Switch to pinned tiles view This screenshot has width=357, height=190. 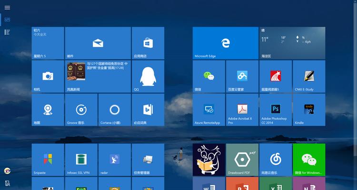tap(7, 20)
